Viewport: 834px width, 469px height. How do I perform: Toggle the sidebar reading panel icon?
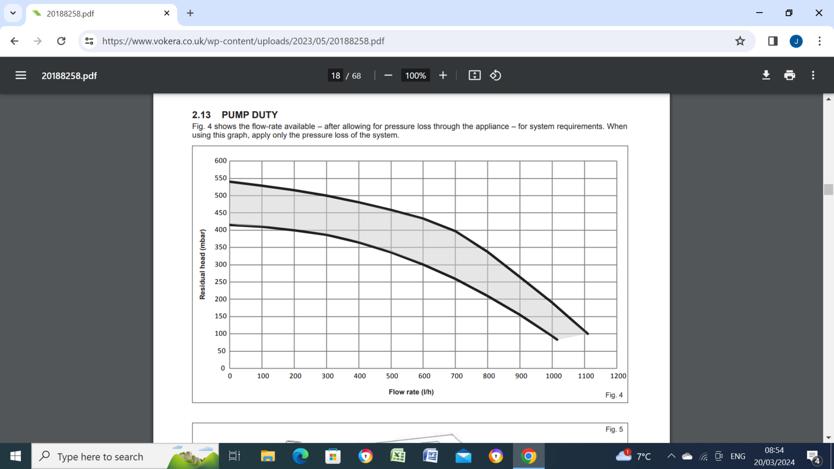772,41
